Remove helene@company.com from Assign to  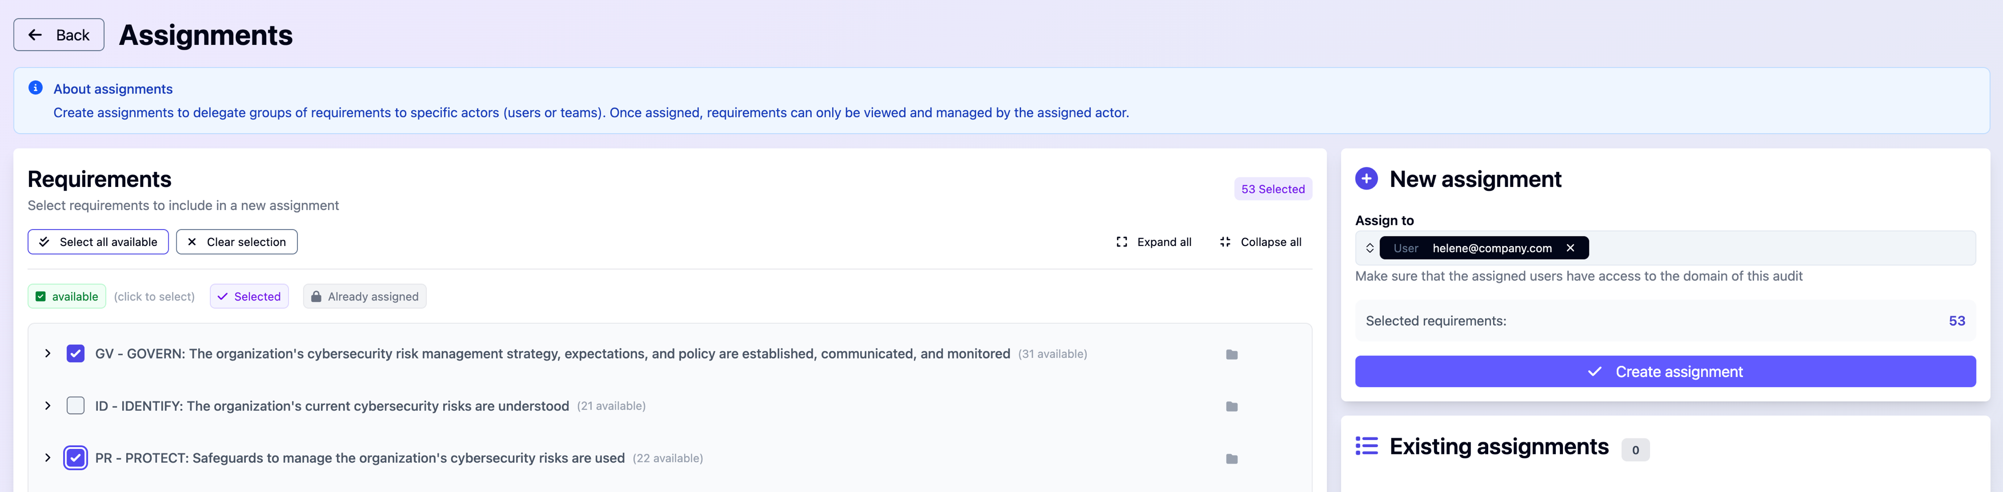pyautogui.click(x=1570, y=248)
